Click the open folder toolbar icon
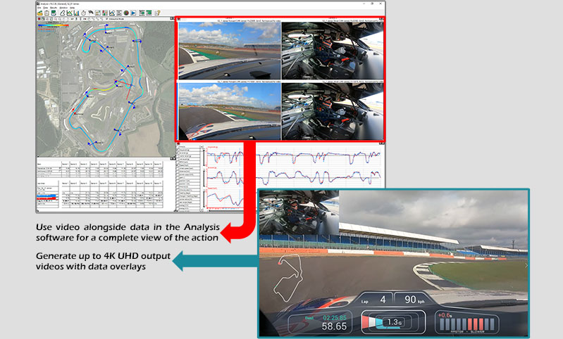Viewport: 563px width, 339px height. (39, 12)
